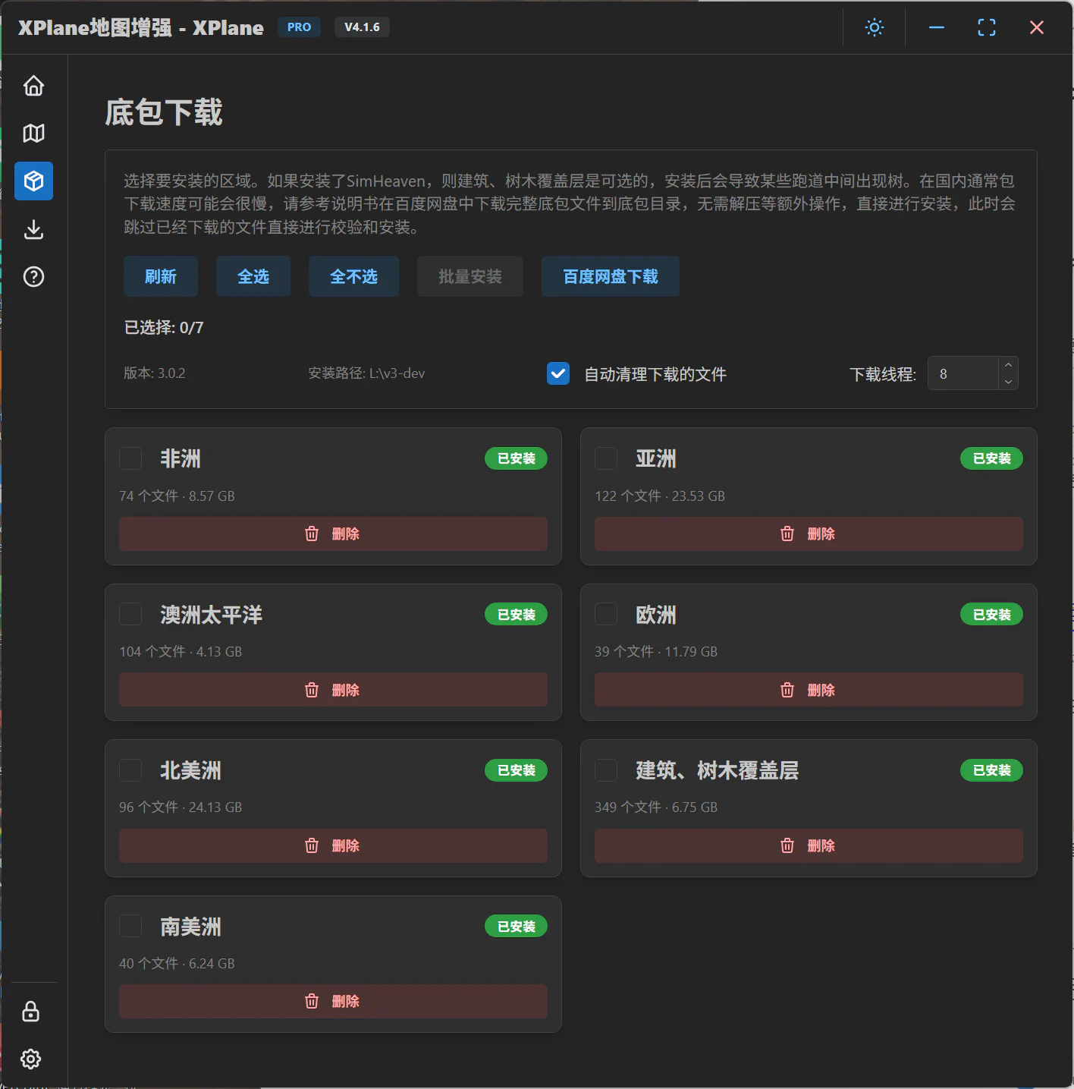
Task: Click the lock icon in sidebar
Action: click(30, 1011)
